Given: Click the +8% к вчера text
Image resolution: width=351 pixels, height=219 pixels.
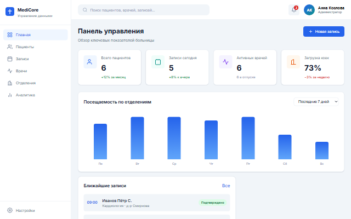Looking at the screenshot, I should pyautogui.click(x=179, y=77).
